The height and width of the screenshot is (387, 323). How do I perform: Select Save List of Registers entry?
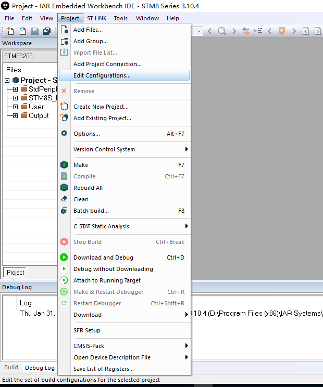tap(125, 369)
